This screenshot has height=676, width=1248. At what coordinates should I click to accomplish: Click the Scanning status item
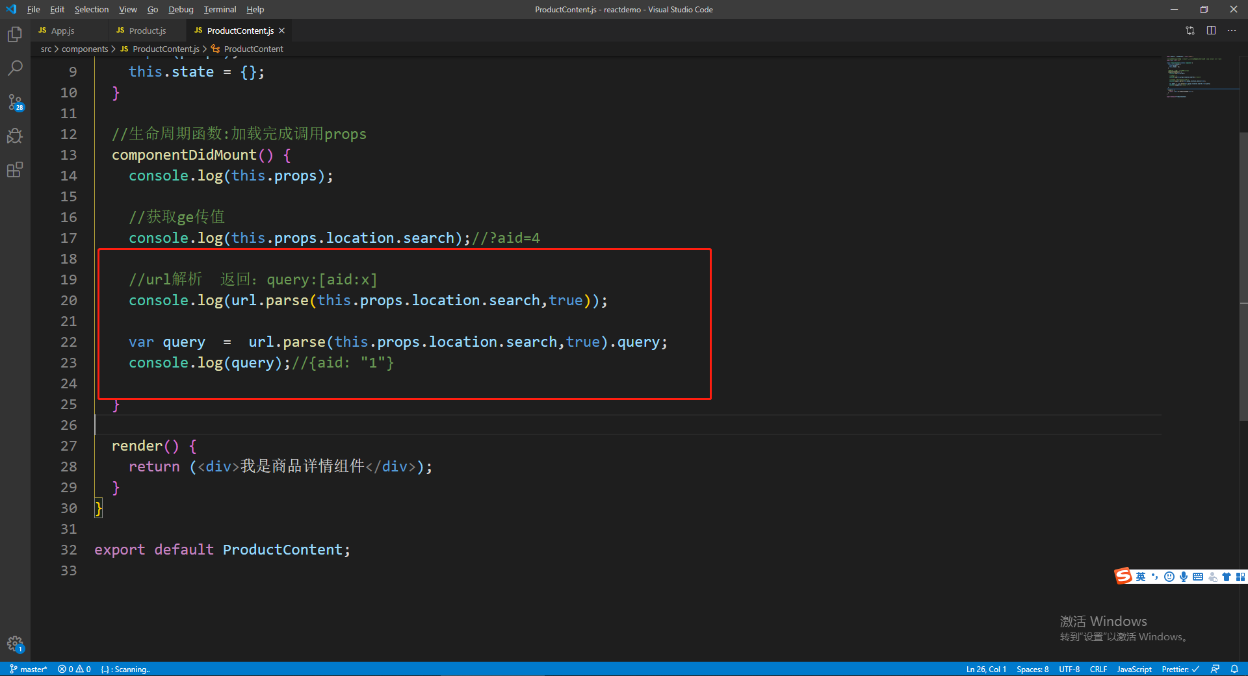125,669
